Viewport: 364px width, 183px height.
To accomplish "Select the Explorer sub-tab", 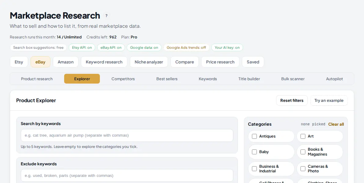I will pyautogui.click(x=82, y=79).
